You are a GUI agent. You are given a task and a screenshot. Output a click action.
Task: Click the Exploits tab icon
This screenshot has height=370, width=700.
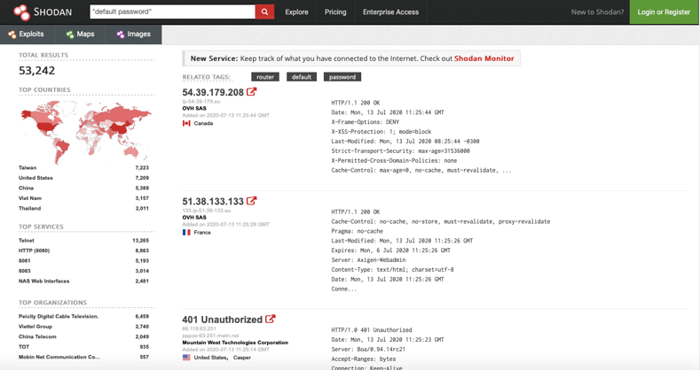coord(12,35)
